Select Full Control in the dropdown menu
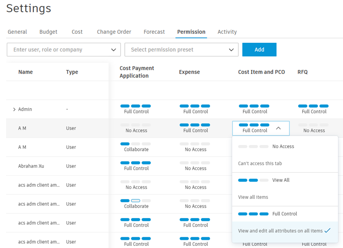The height and width of the screenshot is (248, 343). click(285, 214)
